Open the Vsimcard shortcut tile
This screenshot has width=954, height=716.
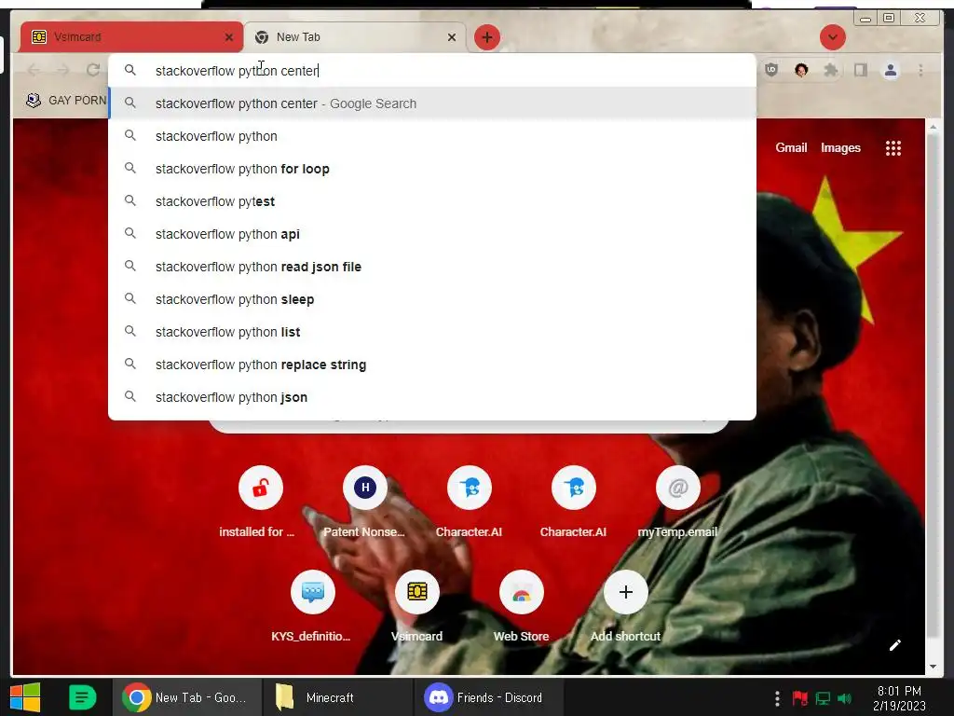pos(416,606)
